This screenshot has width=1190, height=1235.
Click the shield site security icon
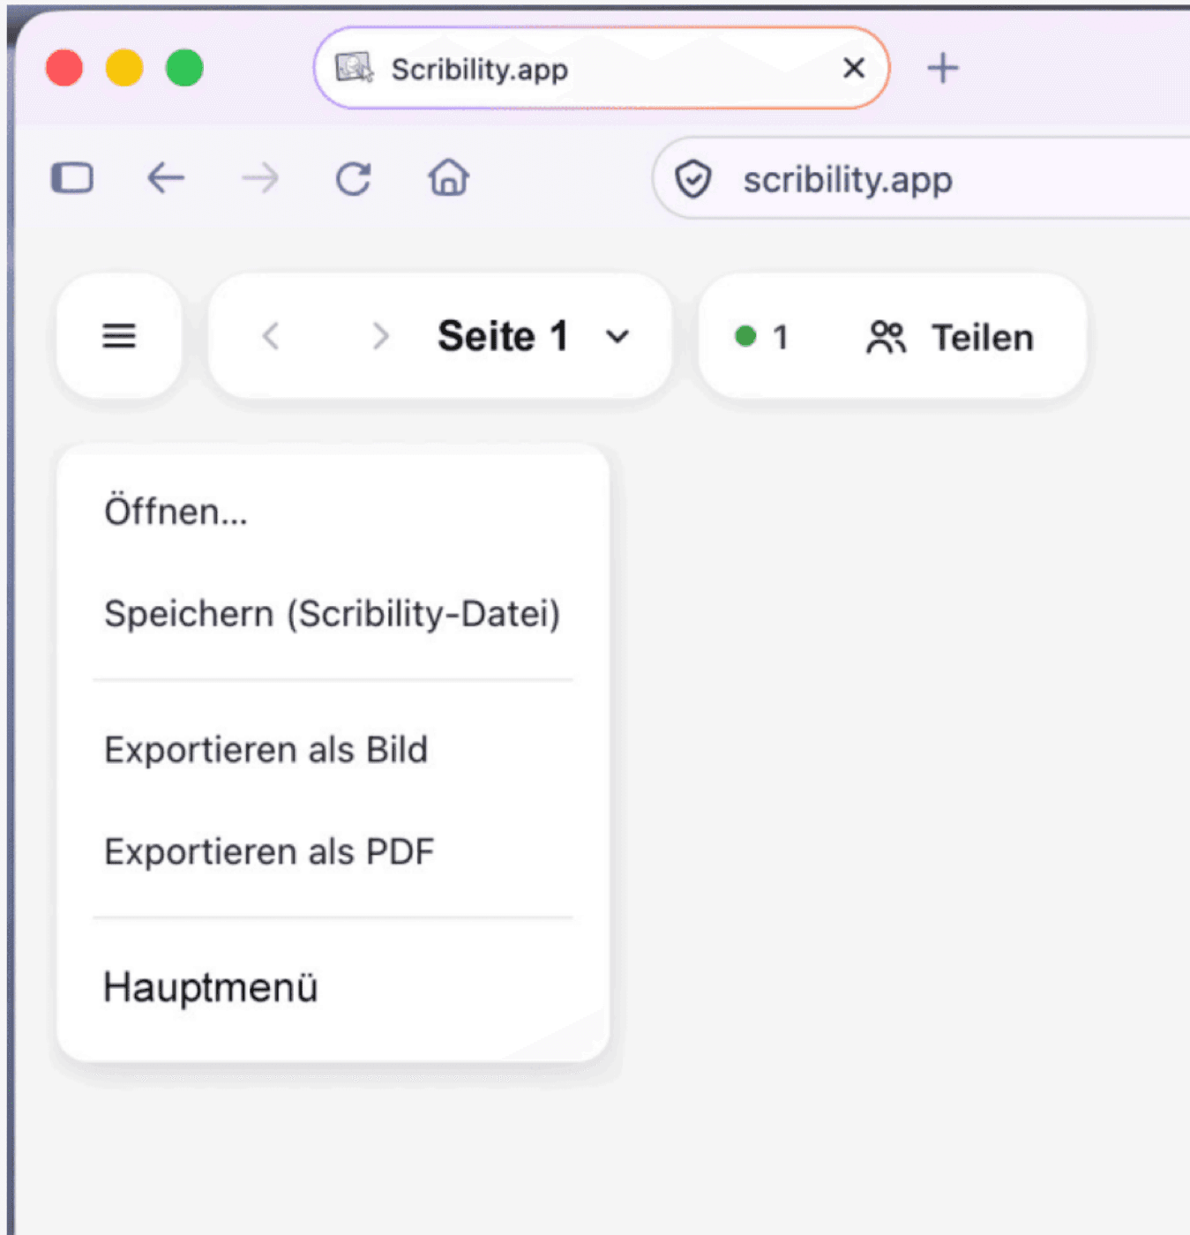[x=693, y=179]
